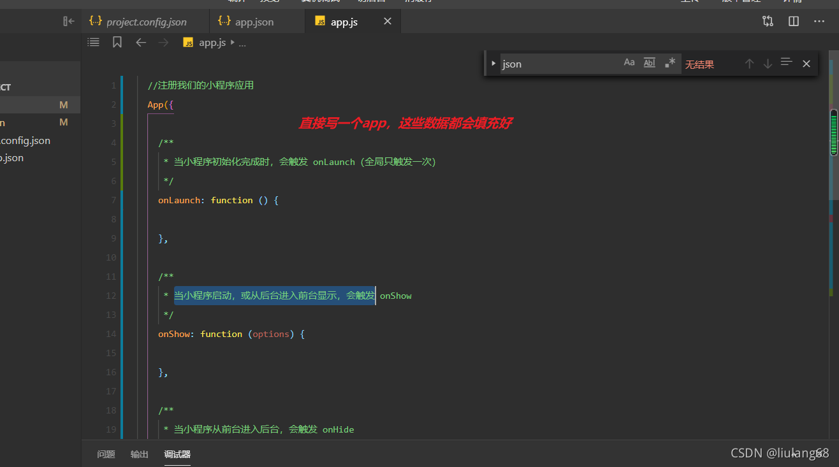839x467 pixels.
Task: Click line number 7 in gutter
Action: 113,200
